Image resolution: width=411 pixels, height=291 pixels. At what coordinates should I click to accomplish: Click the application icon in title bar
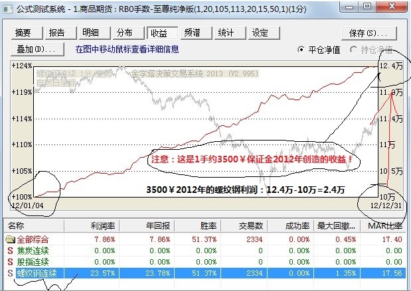click(x=8, y=9)
